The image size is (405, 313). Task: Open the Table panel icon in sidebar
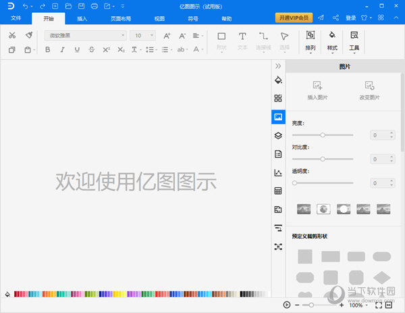[x=278, y=191]
